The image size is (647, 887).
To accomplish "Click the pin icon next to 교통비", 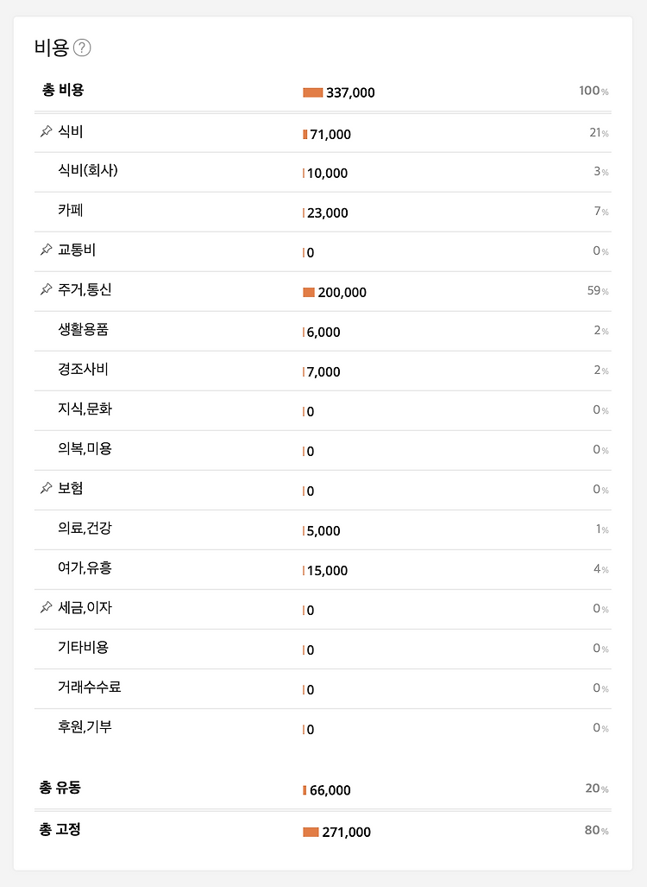I will [x=47, y=250].
